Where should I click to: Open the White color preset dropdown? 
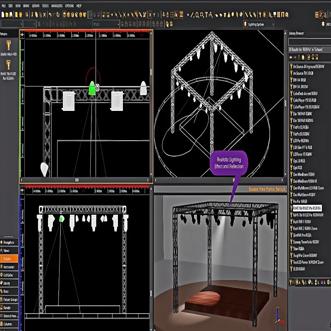(106, 24)
